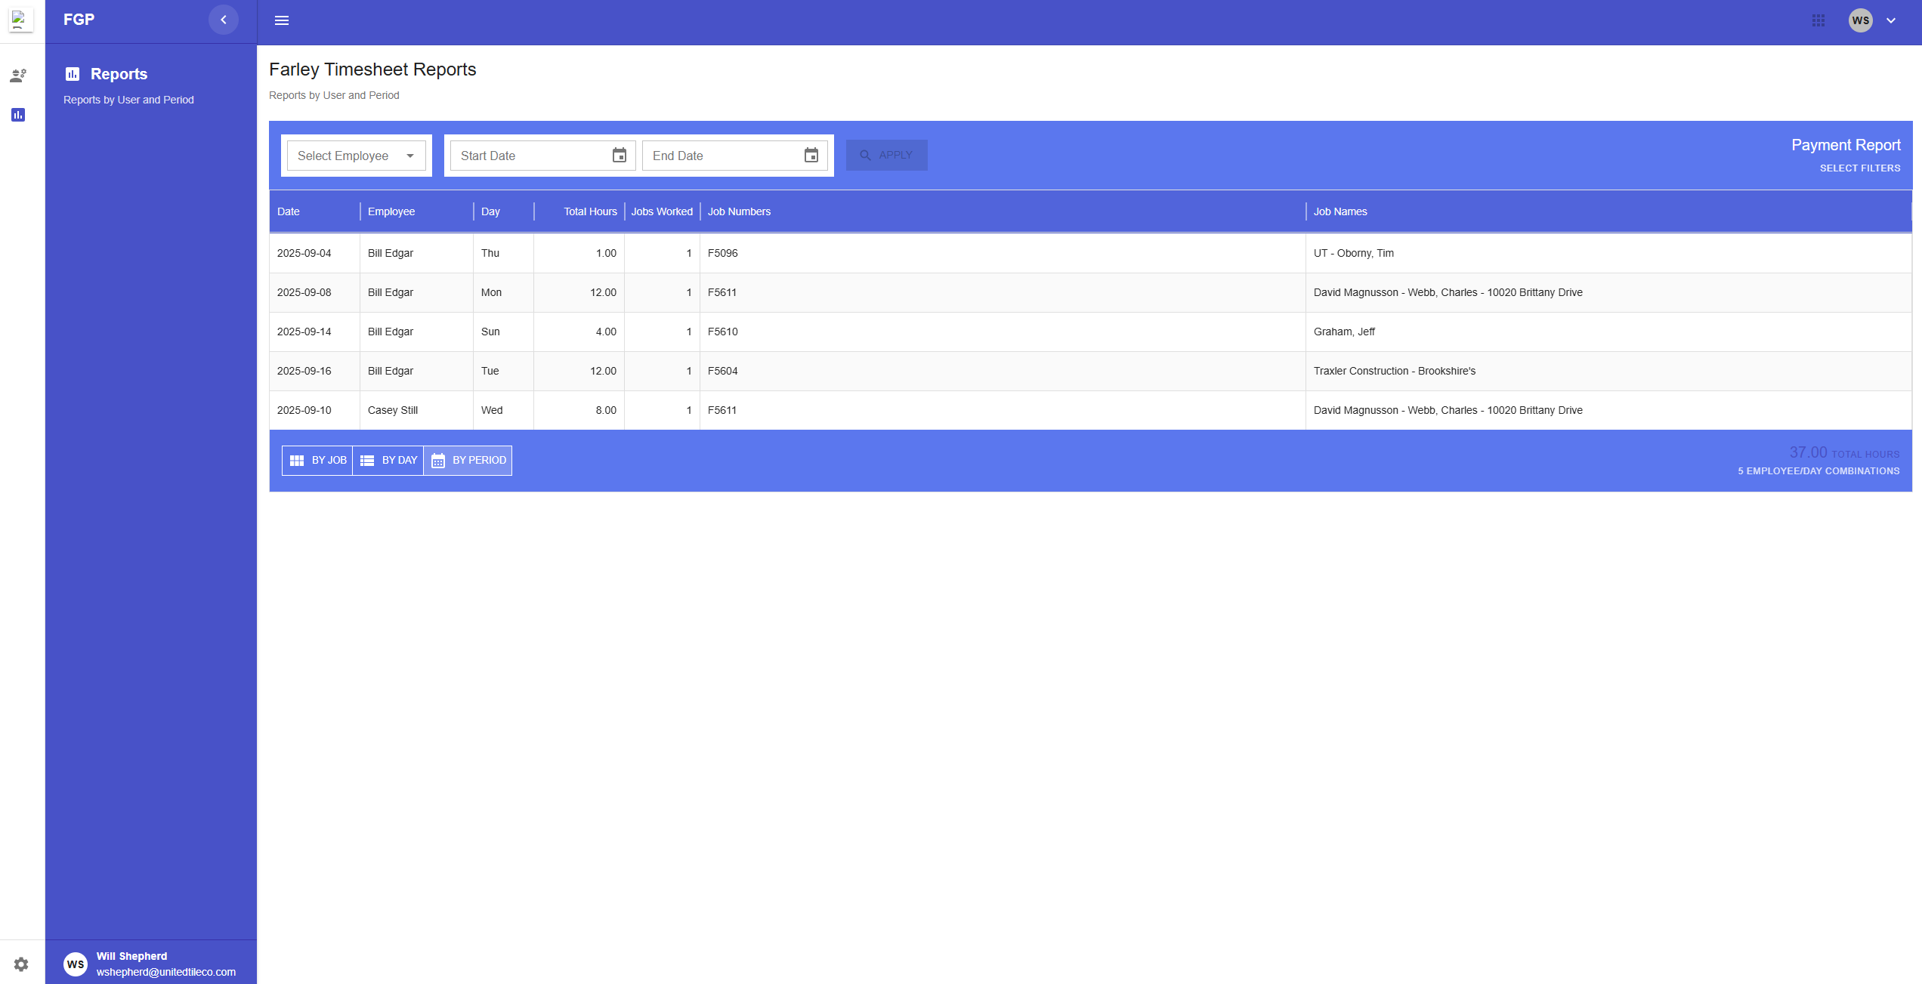Toggle the BY PERIOD view

click(x=468, y=460)
